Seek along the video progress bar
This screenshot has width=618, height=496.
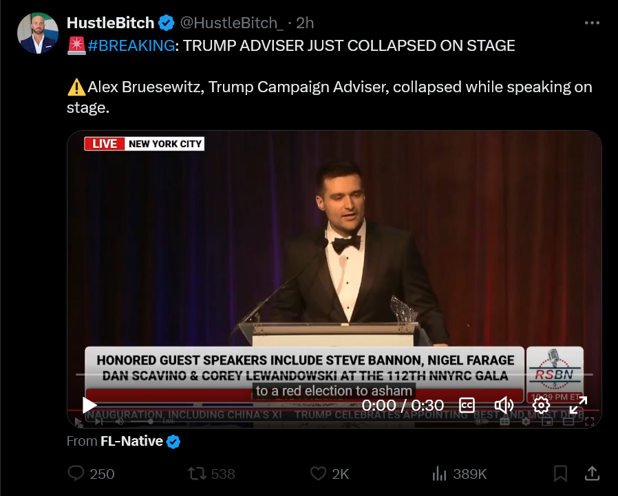tap(334, 374)
